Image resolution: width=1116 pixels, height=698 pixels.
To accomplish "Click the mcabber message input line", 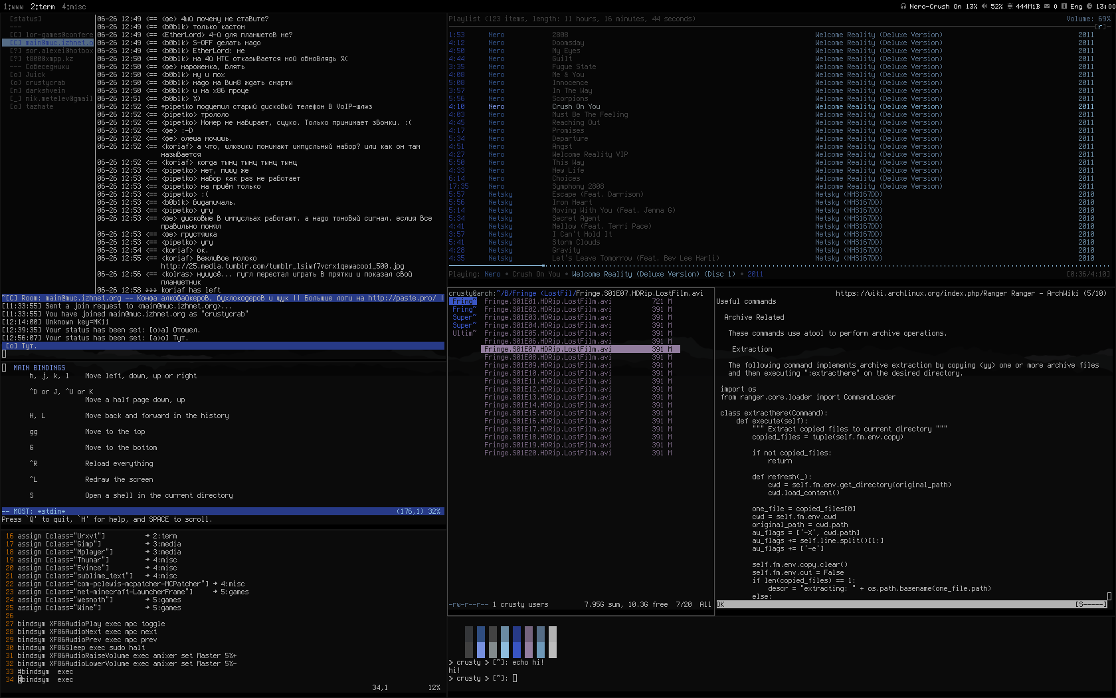I will click(x=223, y=354).
